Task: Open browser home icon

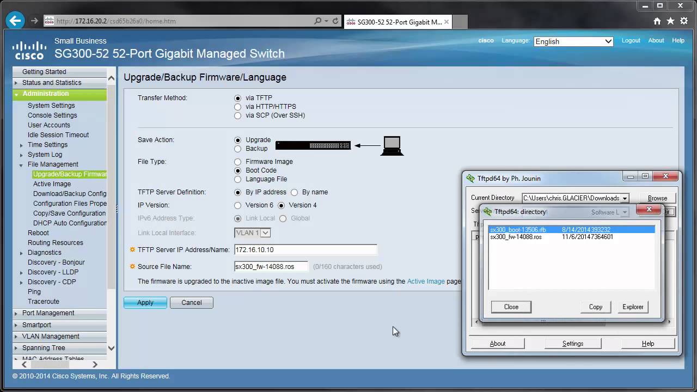Action: 657,21
